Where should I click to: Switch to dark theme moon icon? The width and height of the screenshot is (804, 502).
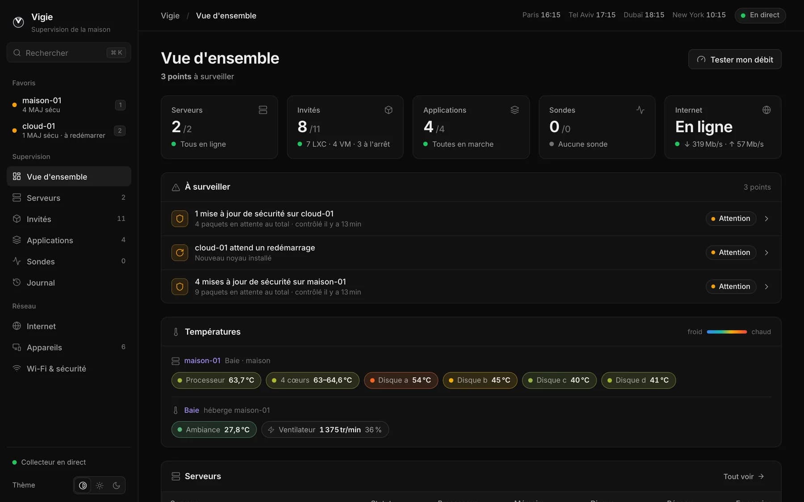tap(117, 485)
